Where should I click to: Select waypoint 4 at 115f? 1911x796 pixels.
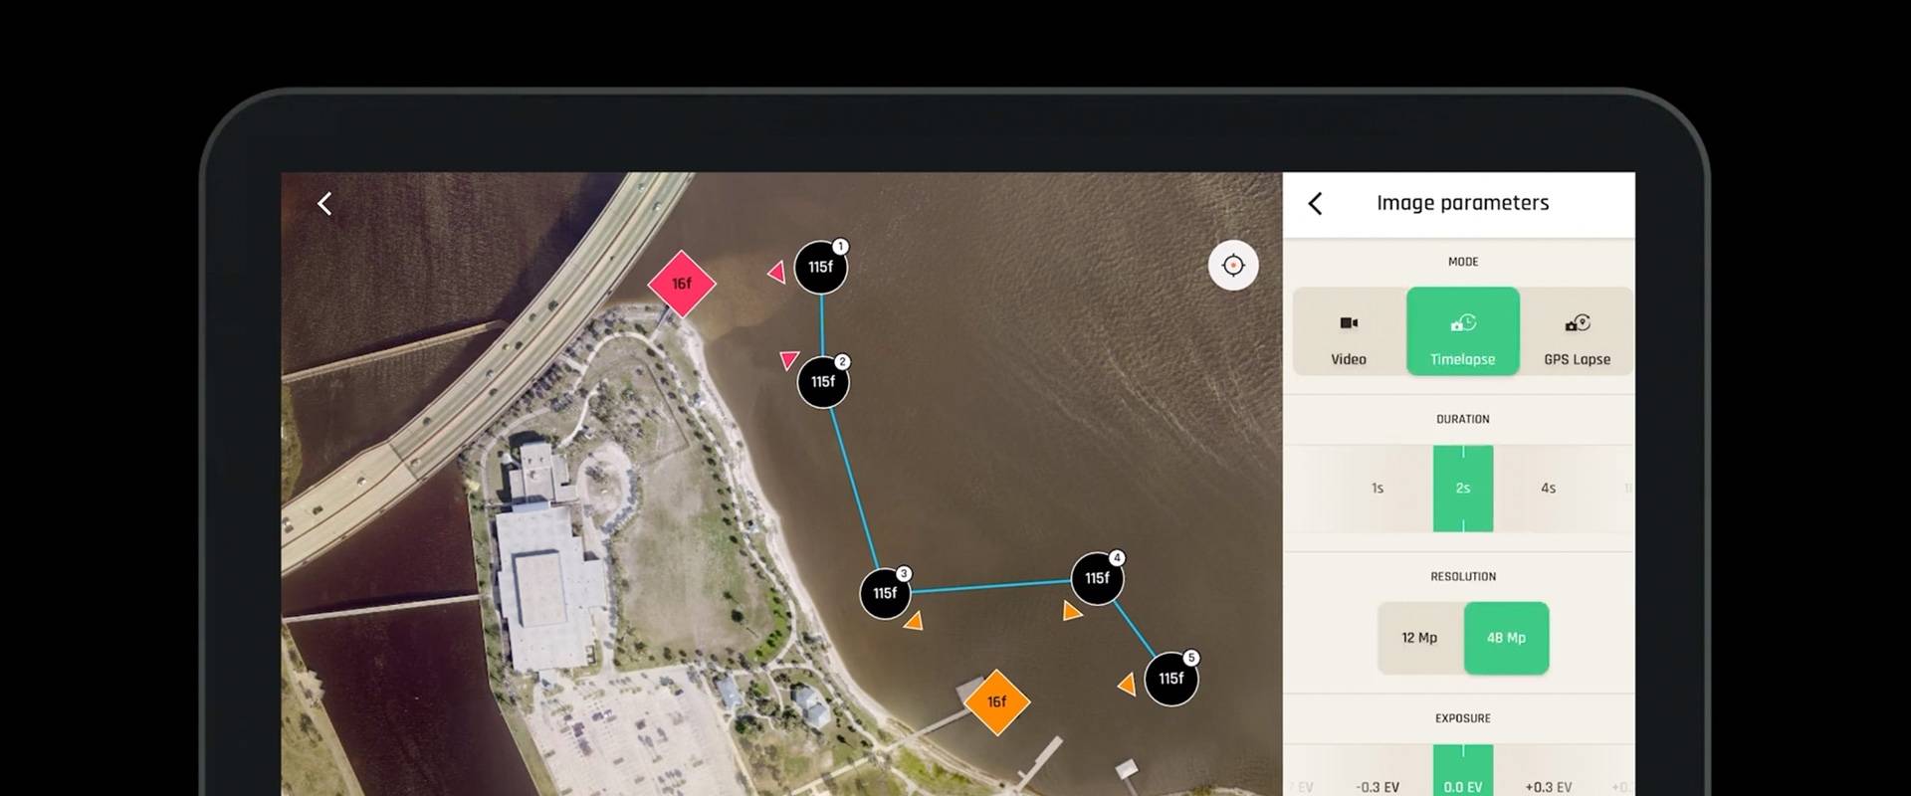click(x=1098, y=578)
